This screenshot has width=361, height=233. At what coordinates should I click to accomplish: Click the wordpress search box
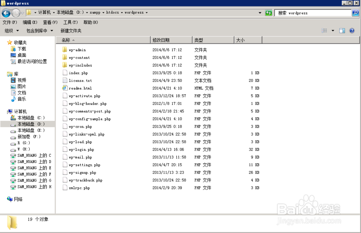[x=313, y=13]
